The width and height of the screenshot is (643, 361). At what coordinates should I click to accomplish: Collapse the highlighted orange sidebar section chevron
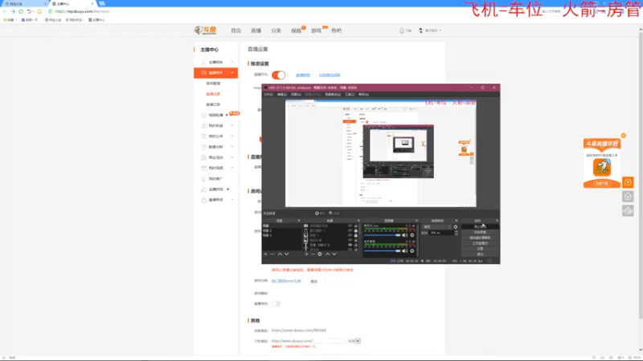tap(232, 73)
